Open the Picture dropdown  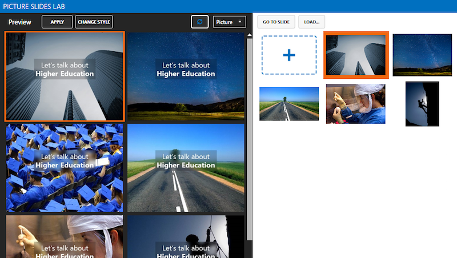tap(229, 22)
